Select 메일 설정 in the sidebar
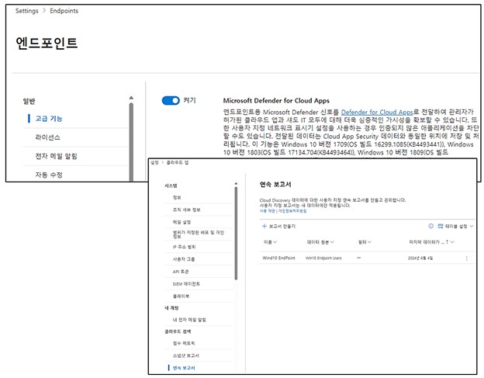Image resolution: width=484 pixels, height=378 pixels. [x=181, y=222]
